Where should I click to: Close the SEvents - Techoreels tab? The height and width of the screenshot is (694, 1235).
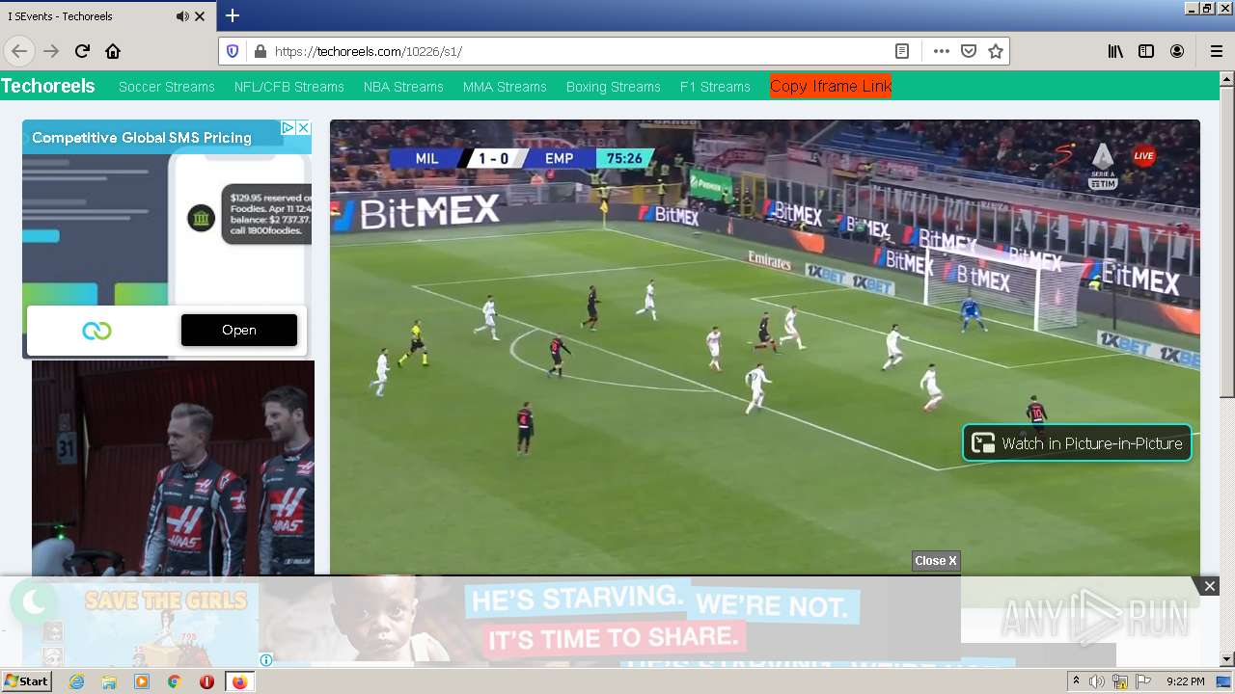tap(200, 16)
